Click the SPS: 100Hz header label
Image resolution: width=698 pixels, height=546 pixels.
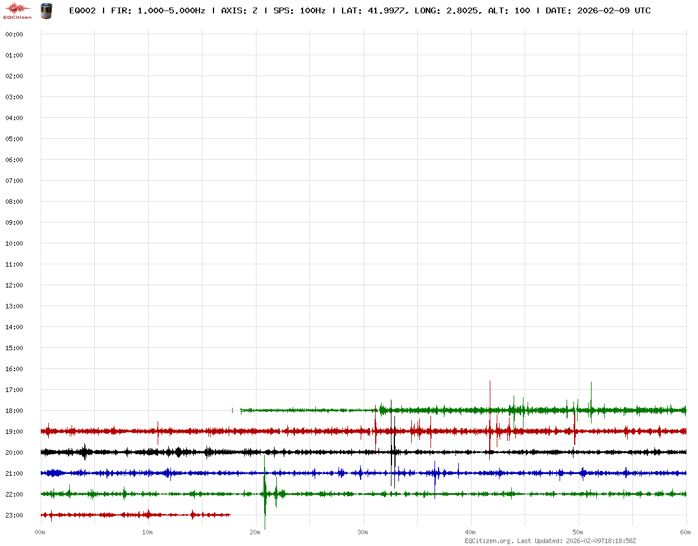click(300, 10)
